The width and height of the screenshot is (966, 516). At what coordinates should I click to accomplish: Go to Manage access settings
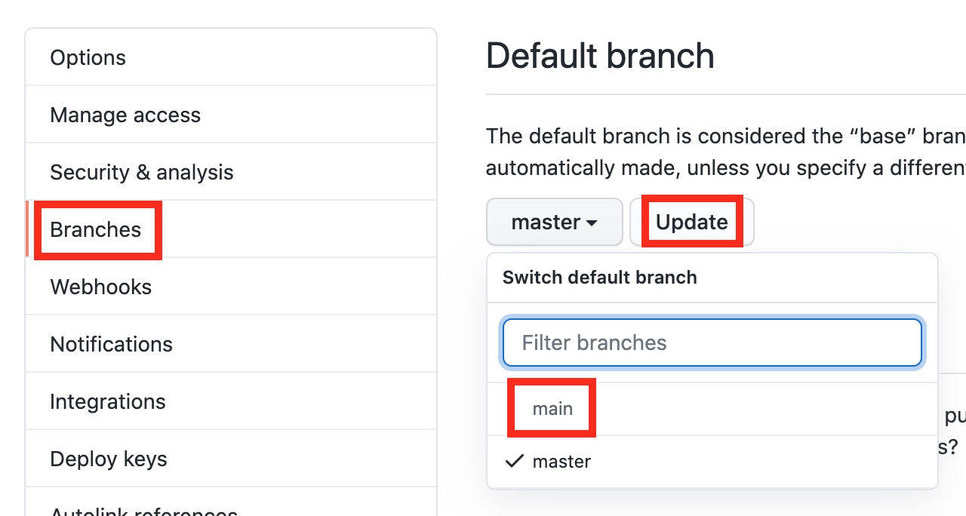[x=125, y=115]
